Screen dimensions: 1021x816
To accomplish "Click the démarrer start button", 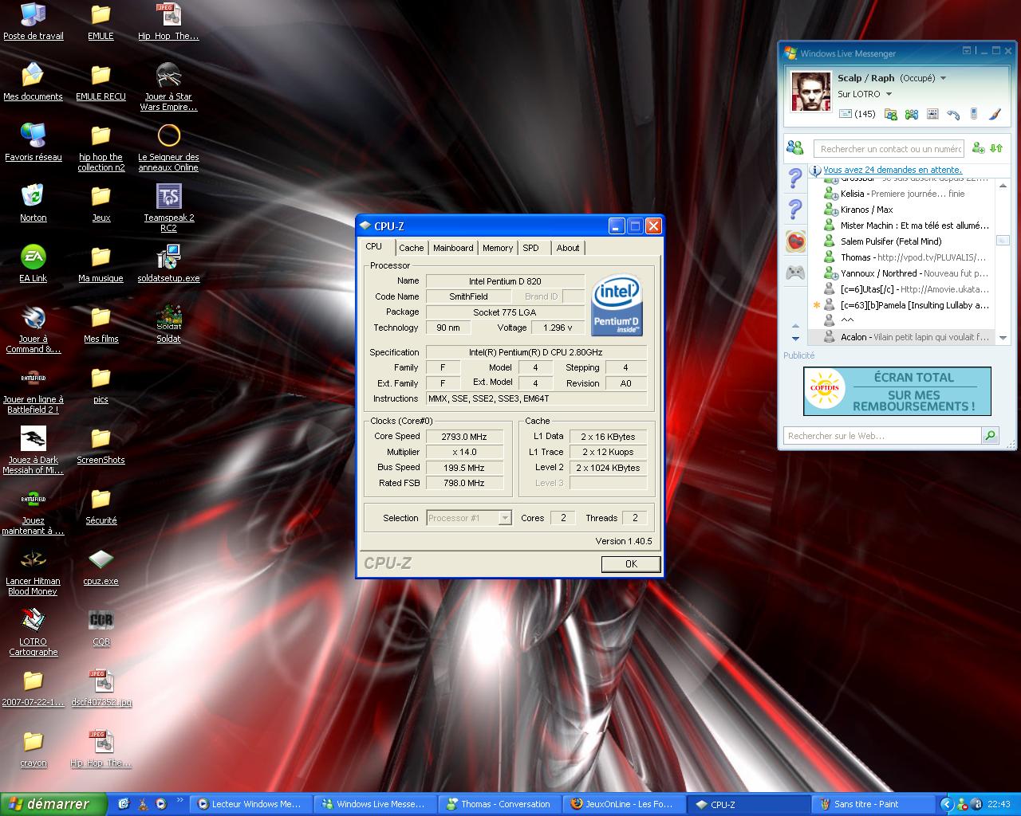I will pyautogui.click(x=53, y=804).
